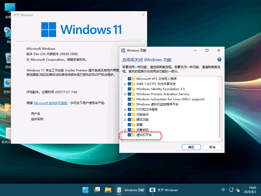
Task: Switch to 关于"Windows" taskbar item
Action: tap(164, 190)
